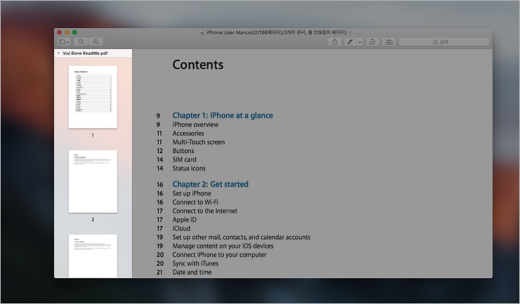The width and height of the screenshot is (520, 304).
Task: Select page 1 thumbnail in sidebar
Action: pyautogui.click(x=93, y=97)
